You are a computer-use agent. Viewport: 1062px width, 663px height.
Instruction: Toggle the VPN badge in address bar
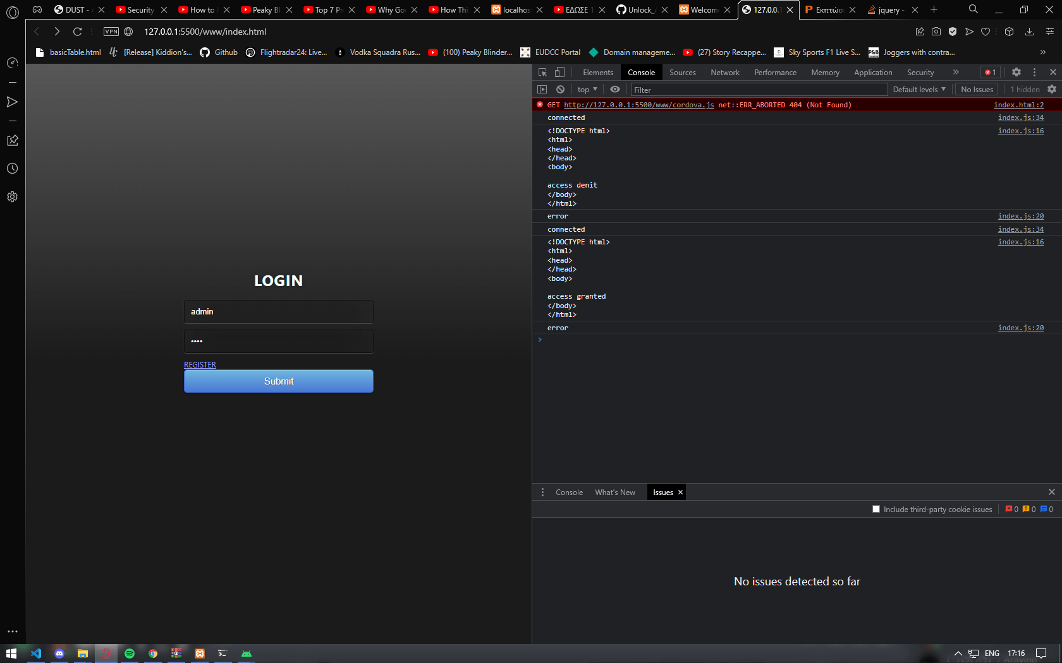coord(111,32)
